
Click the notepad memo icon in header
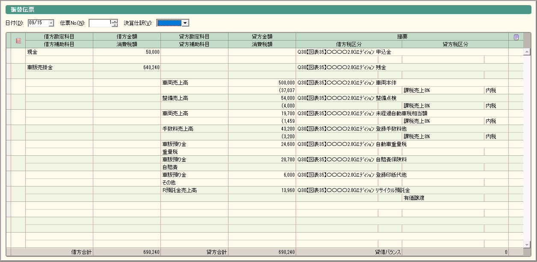pyautogui.click(x=516, y=37)
